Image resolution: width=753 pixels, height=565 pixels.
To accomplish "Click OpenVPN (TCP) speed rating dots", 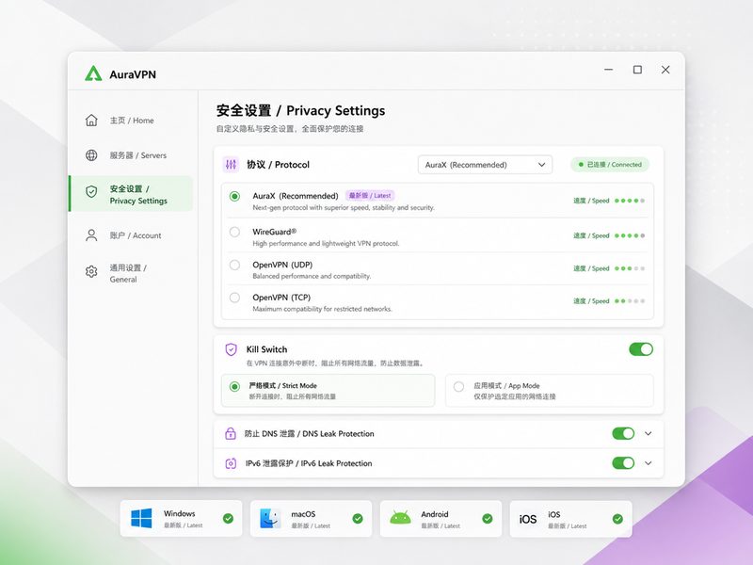I will click(630, 300).
